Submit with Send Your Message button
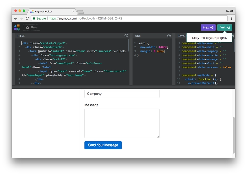Viewport: 247px width, 175px height. click(x=103, y=145)
